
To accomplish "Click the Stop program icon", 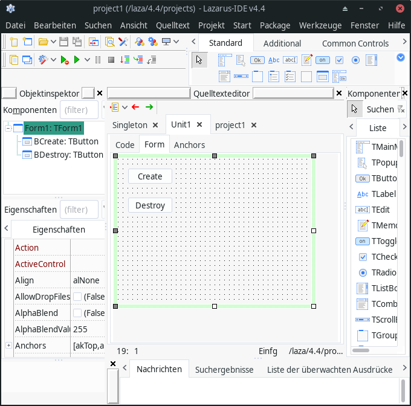I will pos(111,60).
